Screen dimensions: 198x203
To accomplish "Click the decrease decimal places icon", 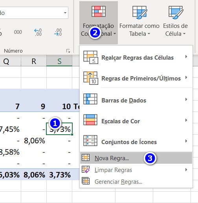I will click(x=58, y=32).
